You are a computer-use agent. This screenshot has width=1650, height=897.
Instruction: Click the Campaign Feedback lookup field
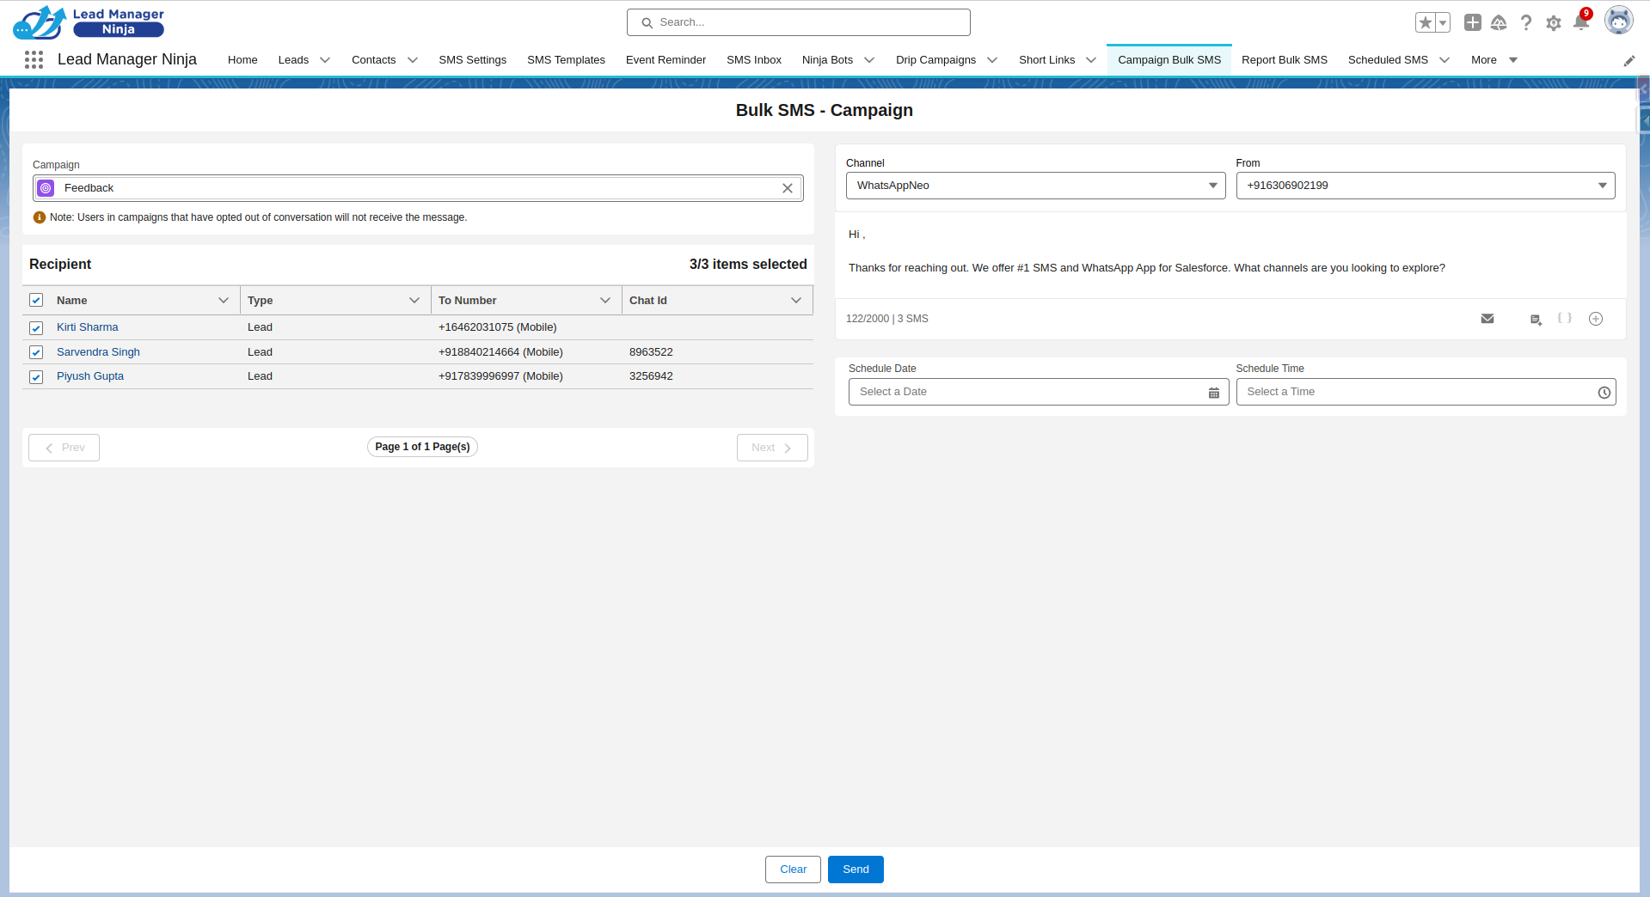[418, 188]
